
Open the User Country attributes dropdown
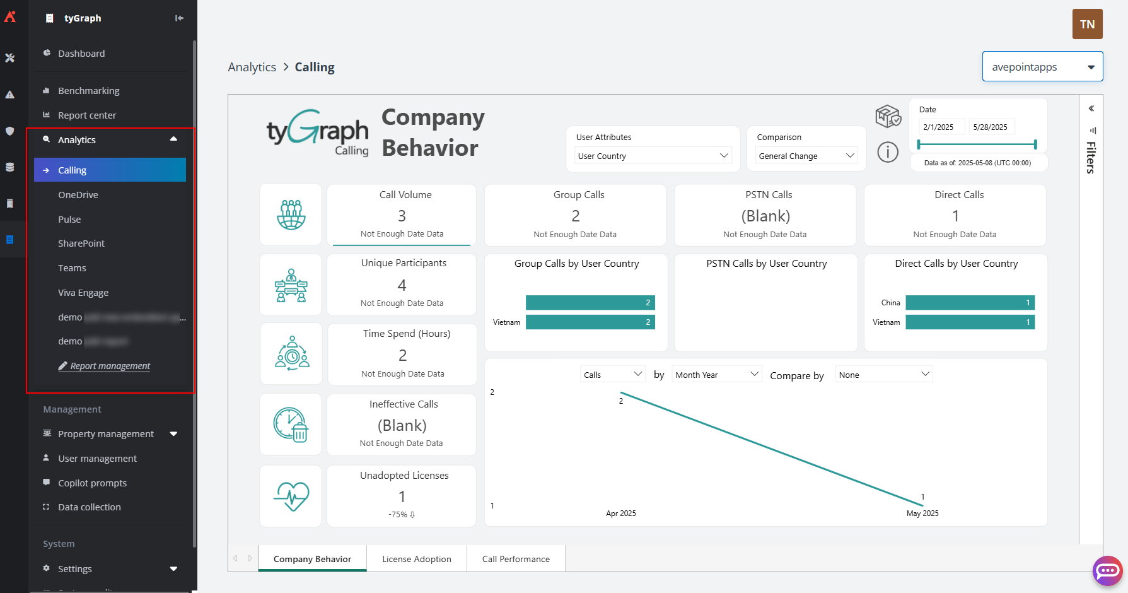tap(653, 155)
